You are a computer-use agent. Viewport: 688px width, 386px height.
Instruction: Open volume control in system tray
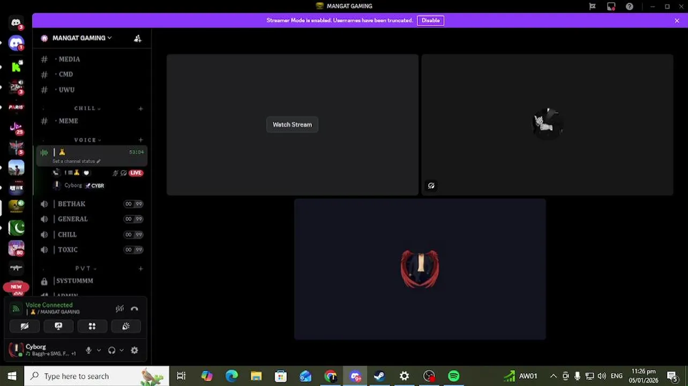point(602,376)
